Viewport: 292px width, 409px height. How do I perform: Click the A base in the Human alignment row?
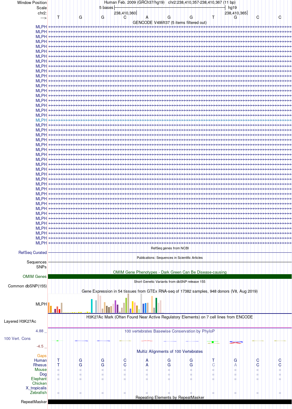(147, 360)
